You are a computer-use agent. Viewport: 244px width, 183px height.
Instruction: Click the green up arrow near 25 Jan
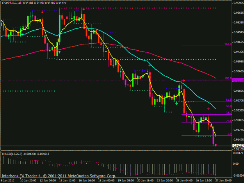pyautogui.click(x=176, y=103)
